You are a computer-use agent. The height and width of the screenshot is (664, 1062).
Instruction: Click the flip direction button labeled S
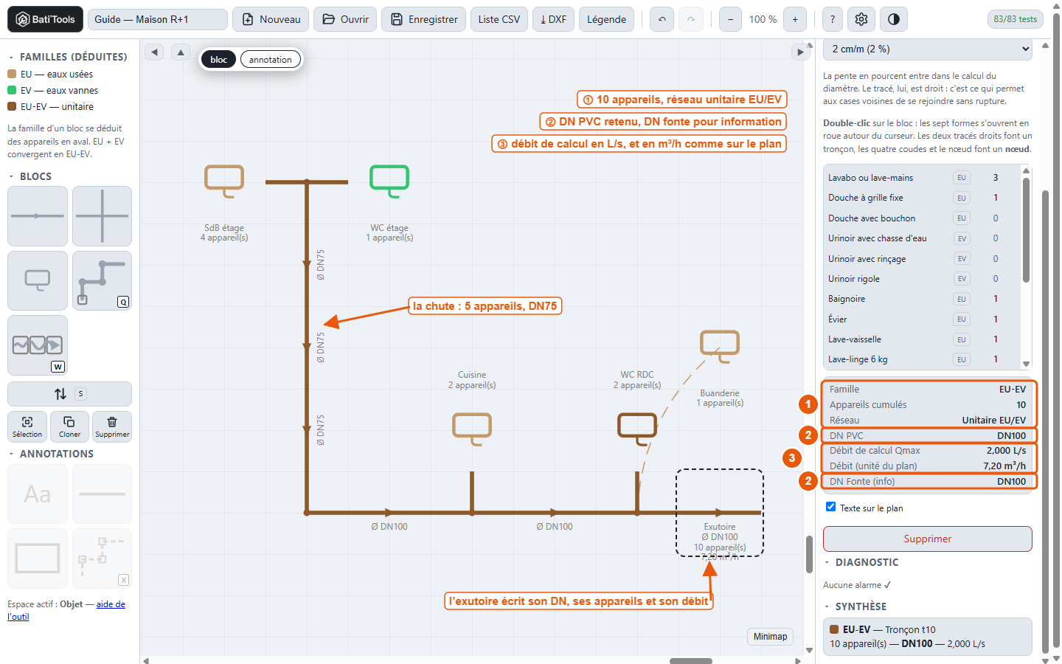pyautogui.click(x=69, y=394)
